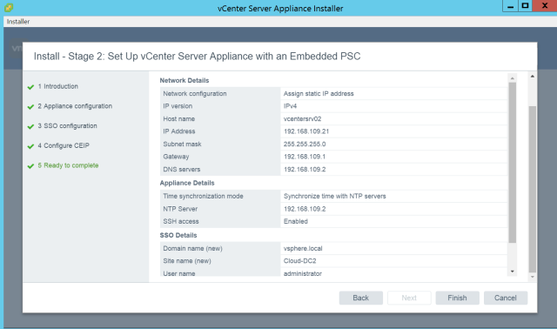557x329 pixels.
Task: Click the green checkmark beside Introduction
Action: 30,87
